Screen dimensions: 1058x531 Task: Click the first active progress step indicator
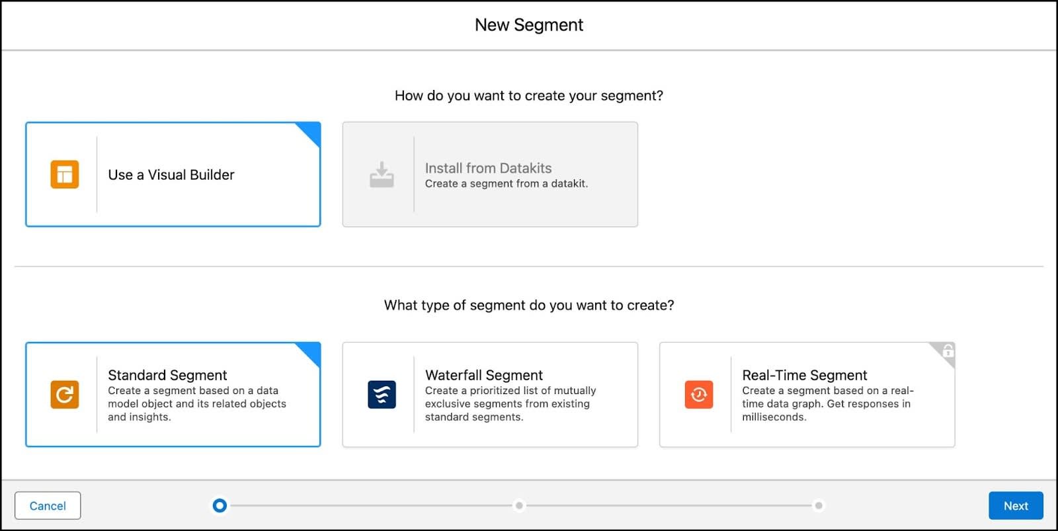pyautogui.click(x=220, y=506)
